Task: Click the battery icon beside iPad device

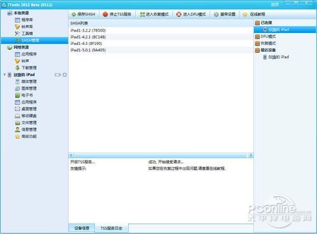Action: [x=58, y=75]
